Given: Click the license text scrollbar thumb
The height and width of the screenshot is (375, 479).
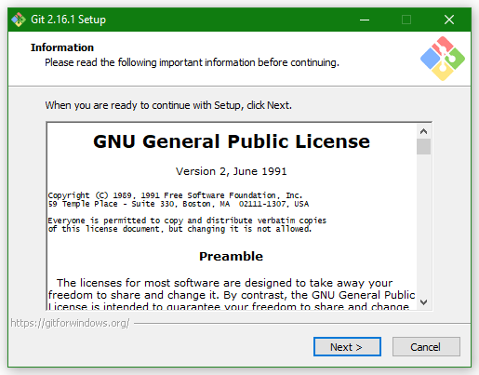Looking at the screenshot, I should pos(423,146).
